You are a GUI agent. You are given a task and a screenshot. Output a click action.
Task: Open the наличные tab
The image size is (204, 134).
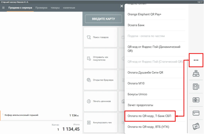pyautogui.click(x=69, y=8)
